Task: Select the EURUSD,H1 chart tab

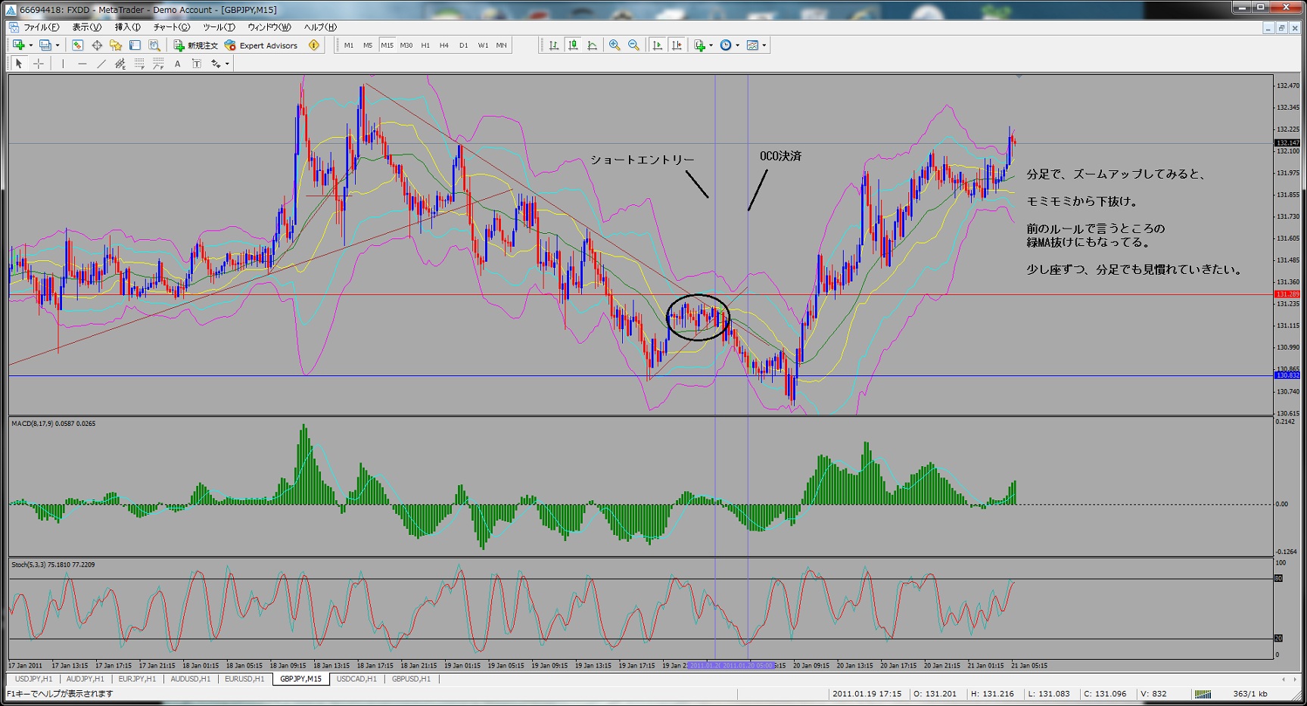Action: coord(244,679)
